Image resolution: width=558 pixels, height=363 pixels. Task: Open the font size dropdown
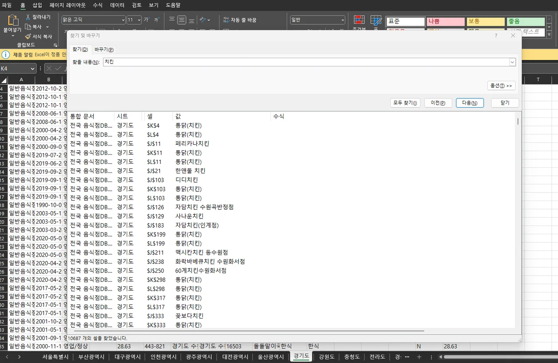tap(139, 20)
